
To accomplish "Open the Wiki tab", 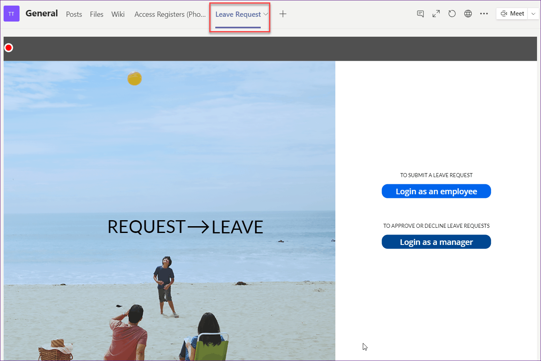I will tap(118, 14).
